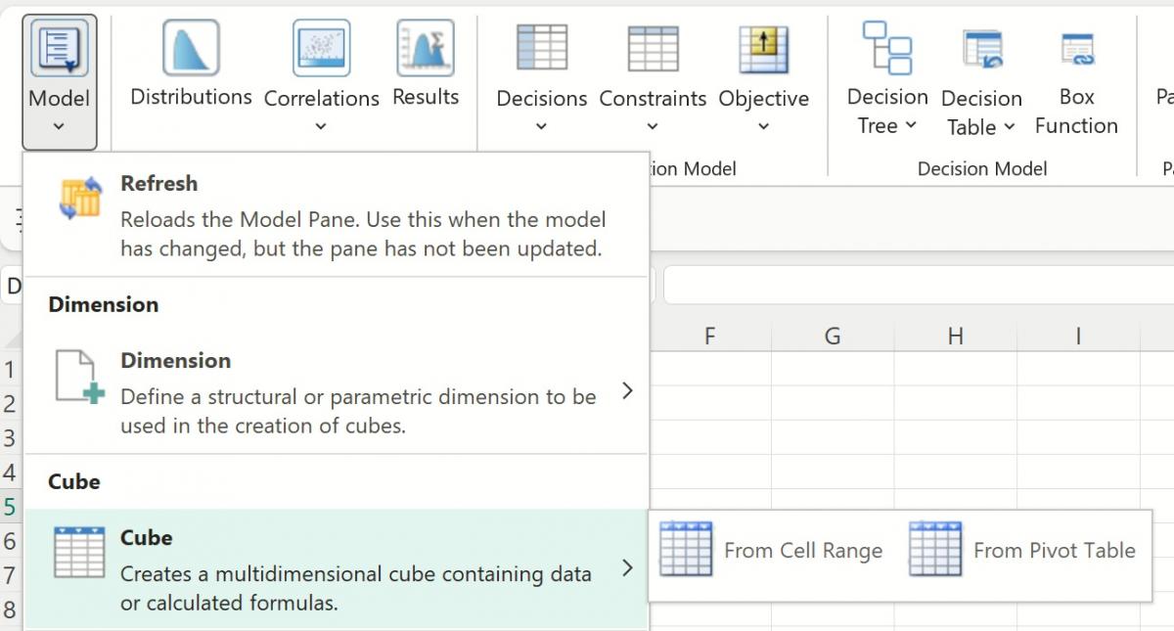
Task: Choose From Pivot Table in the submenu
Action: (x=1022, y=551)
